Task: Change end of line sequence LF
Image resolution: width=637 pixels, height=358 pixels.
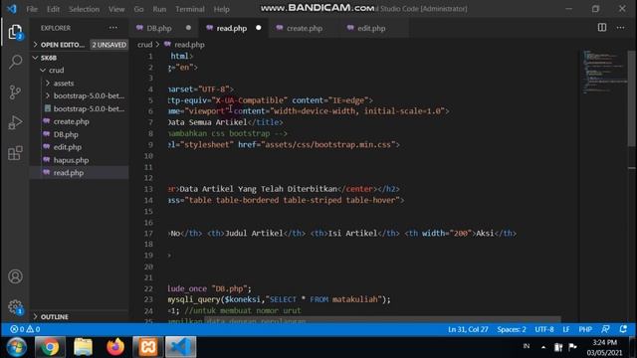Action: coord(566,329)
